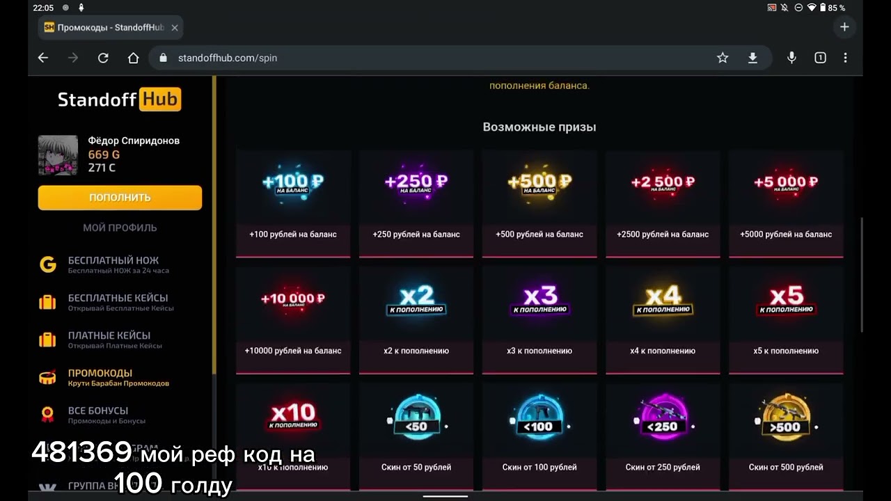This screenshot has width=891, height=501.
Task: Click the 271 С balance value
Action: [102, 168]
